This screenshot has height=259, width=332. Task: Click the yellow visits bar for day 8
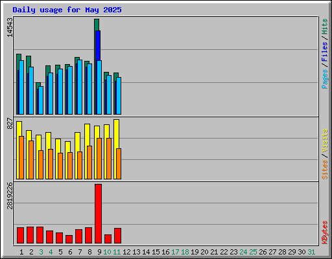click(x=87, y=135)
